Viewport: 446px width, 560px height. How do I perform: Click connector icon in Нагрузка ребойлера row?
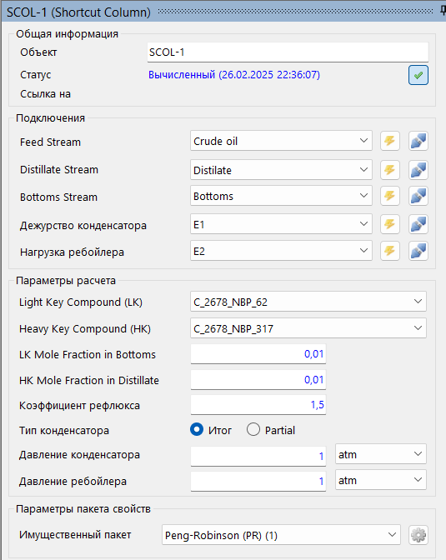(x=418, y=251)
